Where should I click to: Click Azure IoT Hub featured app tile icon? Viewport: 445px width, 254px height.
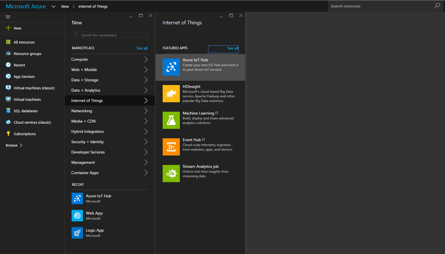click(171, 67)
